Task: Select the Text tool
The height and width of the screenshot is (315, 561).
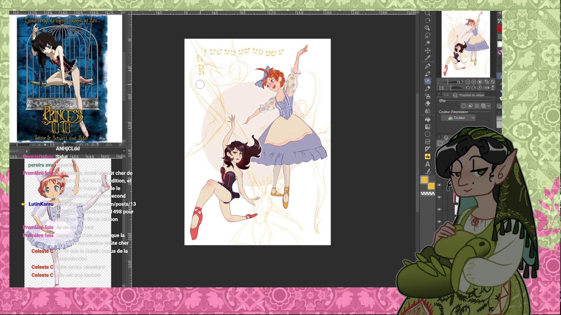Action: tap(428, 164)
